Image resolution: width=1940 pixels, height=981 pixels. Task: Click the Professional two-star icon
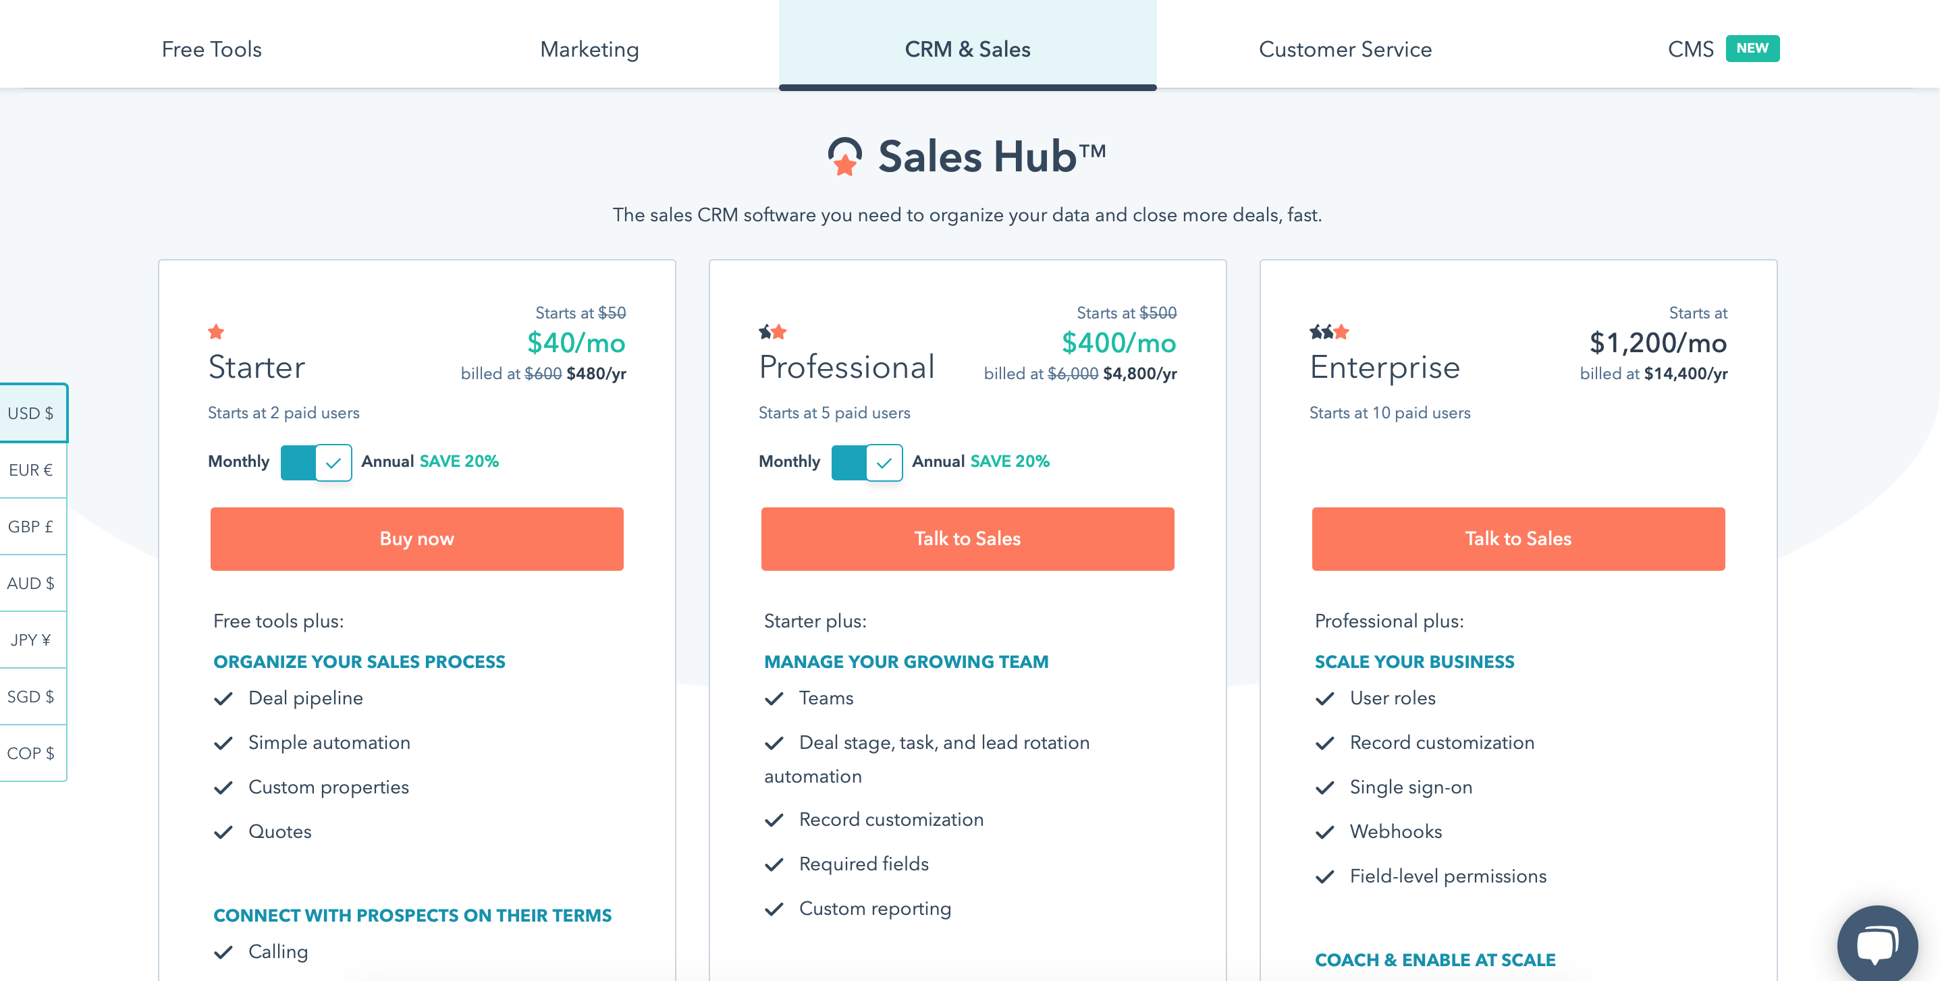[x=772, y=332]
